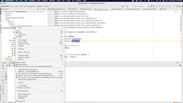Click the green Run button in toolbar
This screenshot has width=183, height=103.
pos(148,6)
